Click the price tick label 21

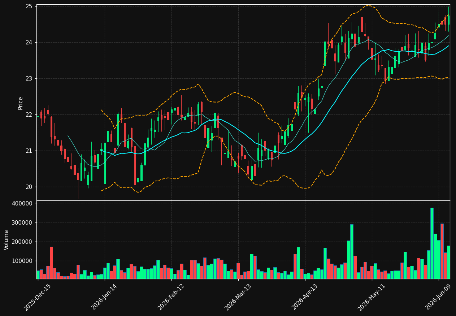pos(29,151)
